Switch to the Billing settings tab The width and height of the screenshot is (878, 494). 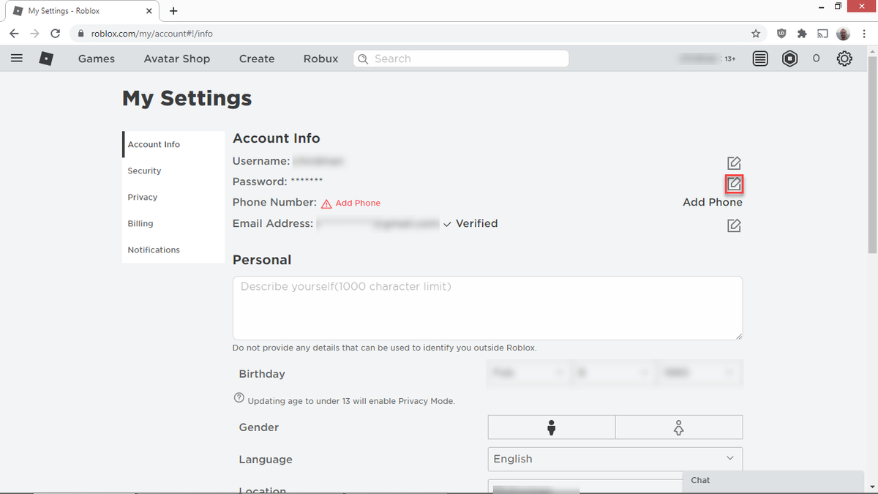coord(173,223)
